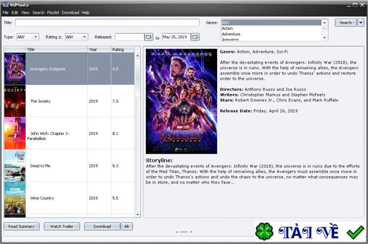Viewport: 368px width, 244px height.
Task: Click The Society poster thumbnail
Action: [x=15, y=101]
